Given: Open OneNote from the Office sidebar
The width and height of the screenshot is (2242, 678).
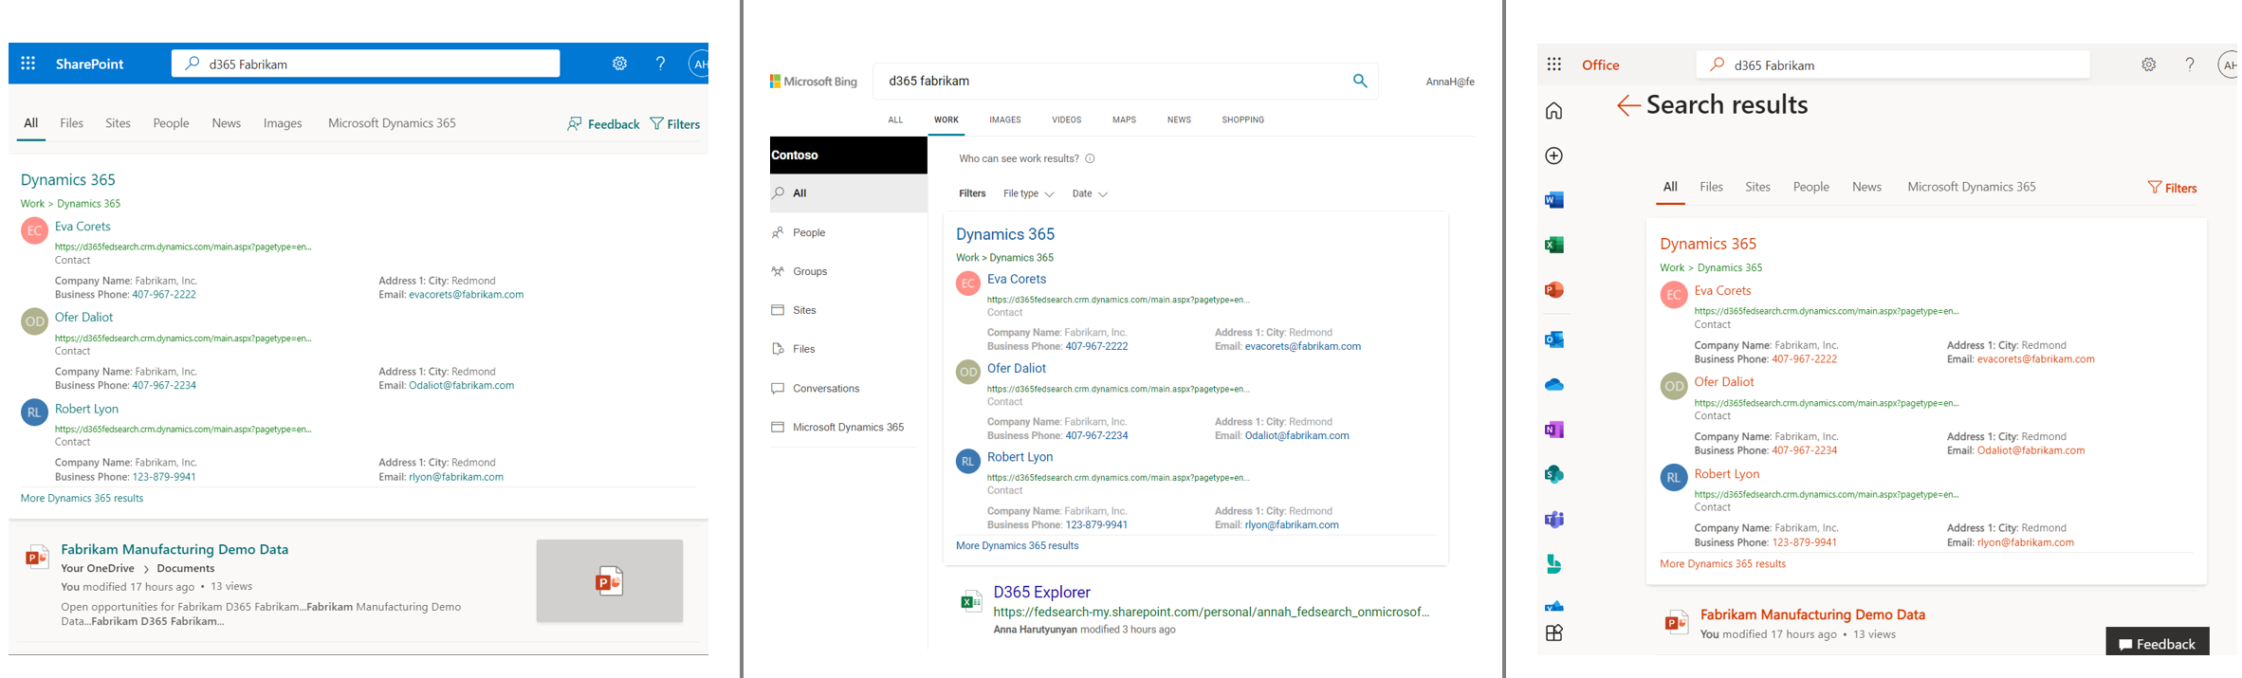Looking at the screenshot, I should [x=1553, y=430].
